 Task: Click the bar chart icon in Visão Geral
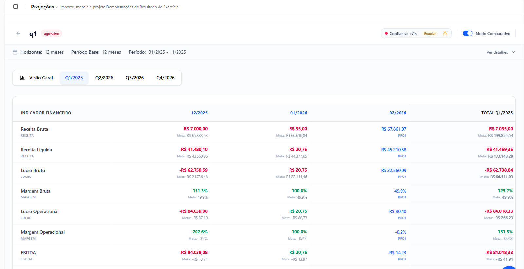[22, 78]
